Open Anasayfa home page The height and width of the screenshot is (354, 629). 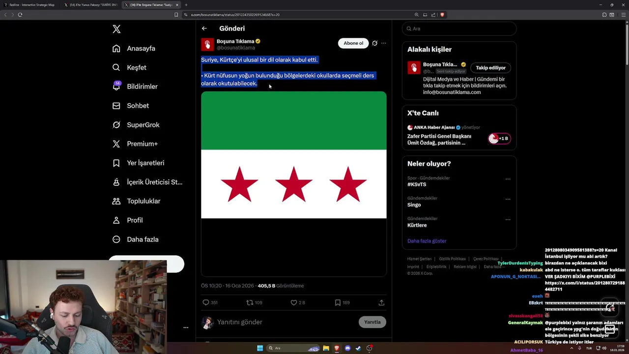point(134,48)
